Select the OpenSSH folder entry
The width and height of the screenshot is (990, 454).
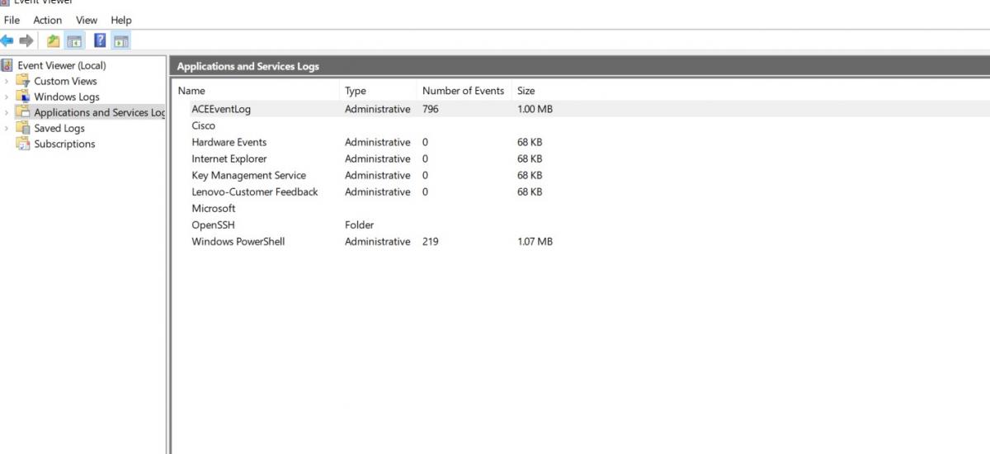(x=214, y=225)
